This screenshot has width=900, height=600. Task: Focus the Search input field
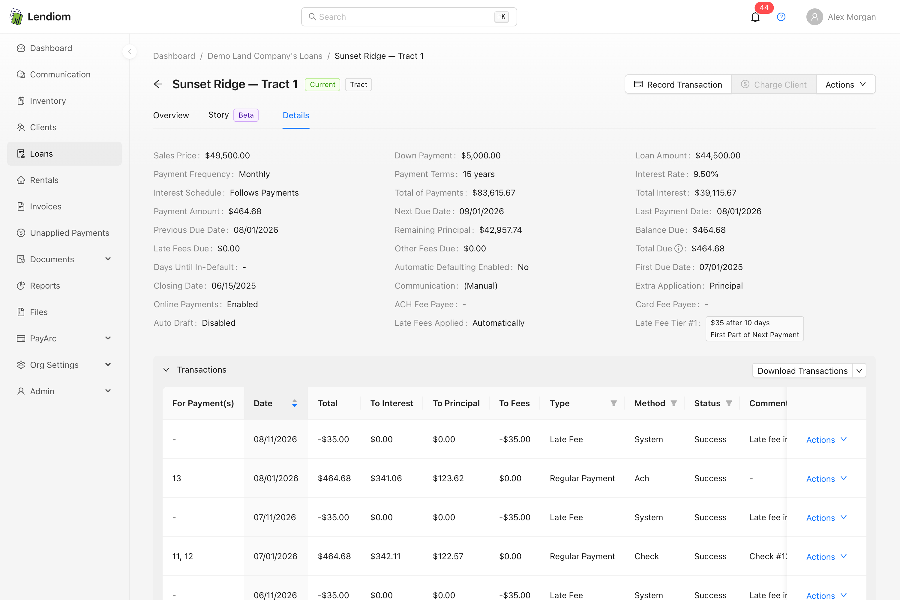(x=409, y=17)
